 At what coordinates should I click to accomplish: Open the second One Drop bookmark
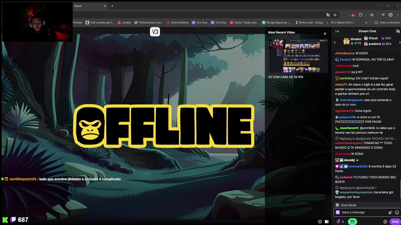pos(219,22)
